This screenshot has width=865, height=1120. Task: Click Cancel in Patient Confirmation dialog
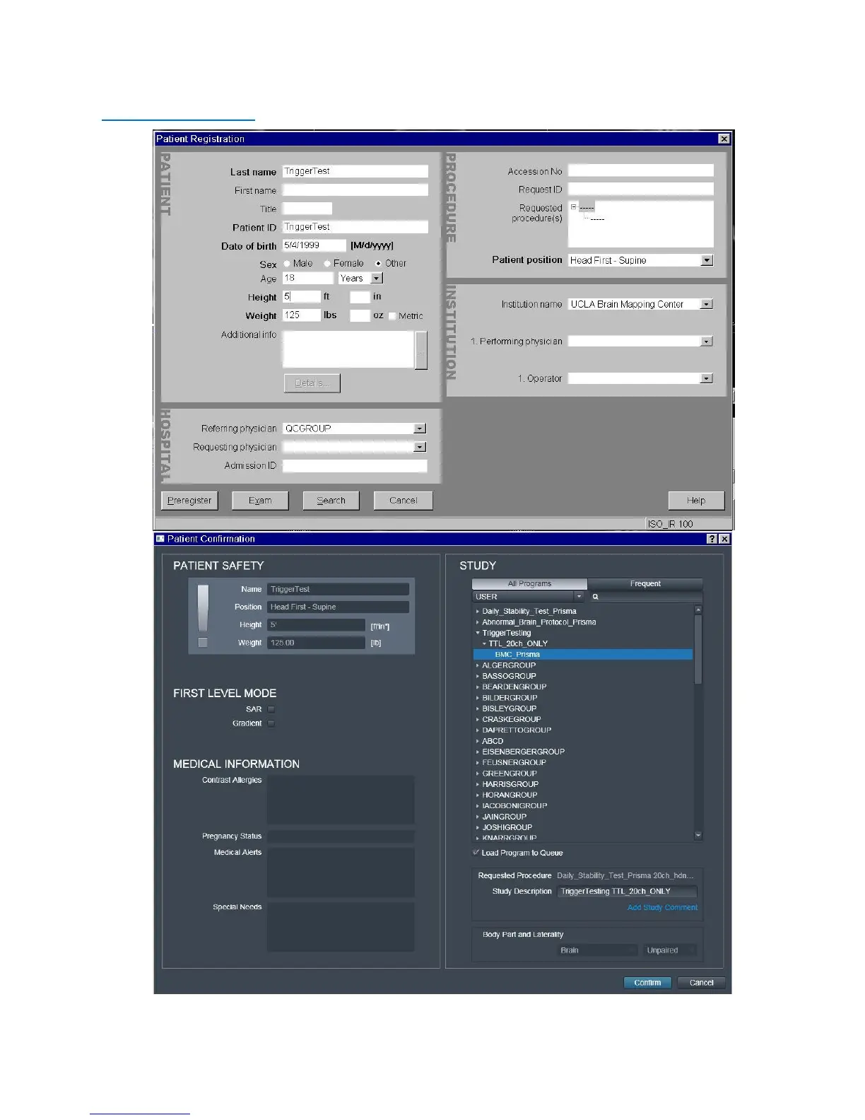pyautogui.click(x=701, y=983)
